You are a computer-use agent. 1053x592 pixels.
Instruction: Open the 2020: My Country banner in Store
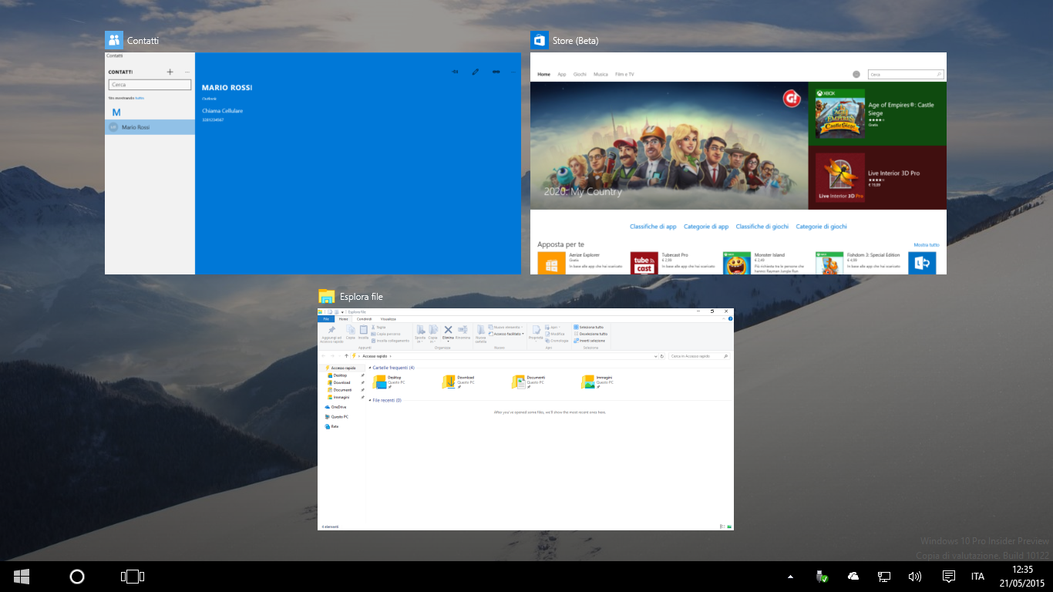(668, 145)
